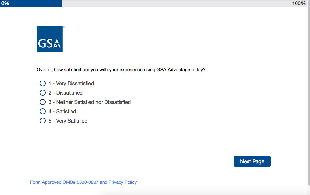310x195 pixels.
Task: Open the Form Approved OMB and Privacy Policy link
Action: coord(83,182)
